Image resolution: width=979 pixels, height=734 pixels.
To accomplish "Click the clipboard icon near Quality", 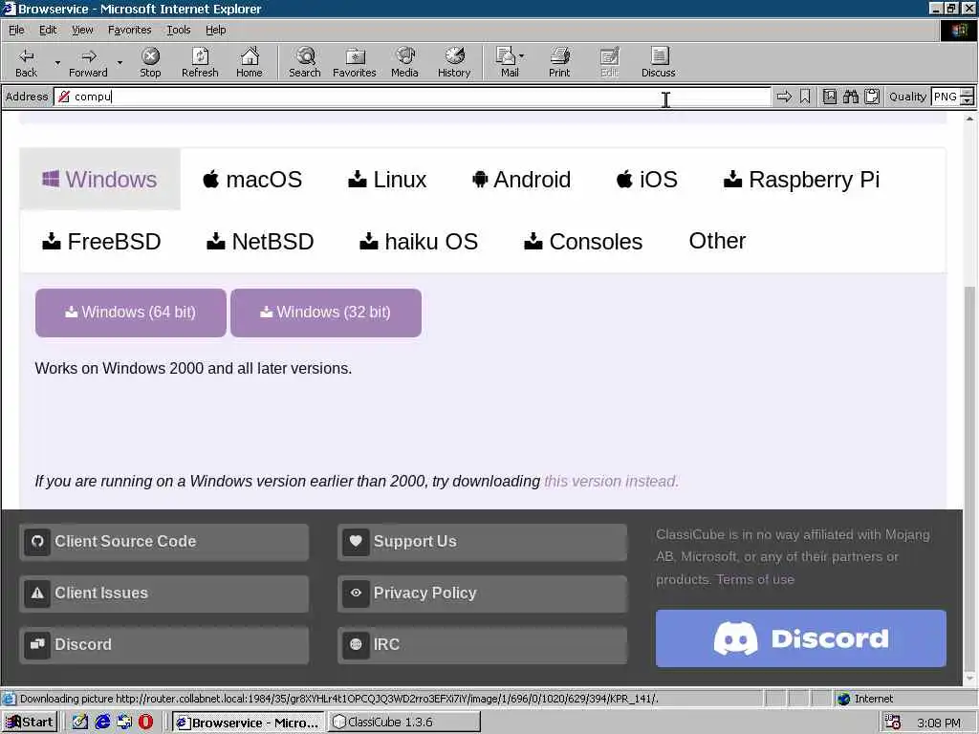I will 872,97.
